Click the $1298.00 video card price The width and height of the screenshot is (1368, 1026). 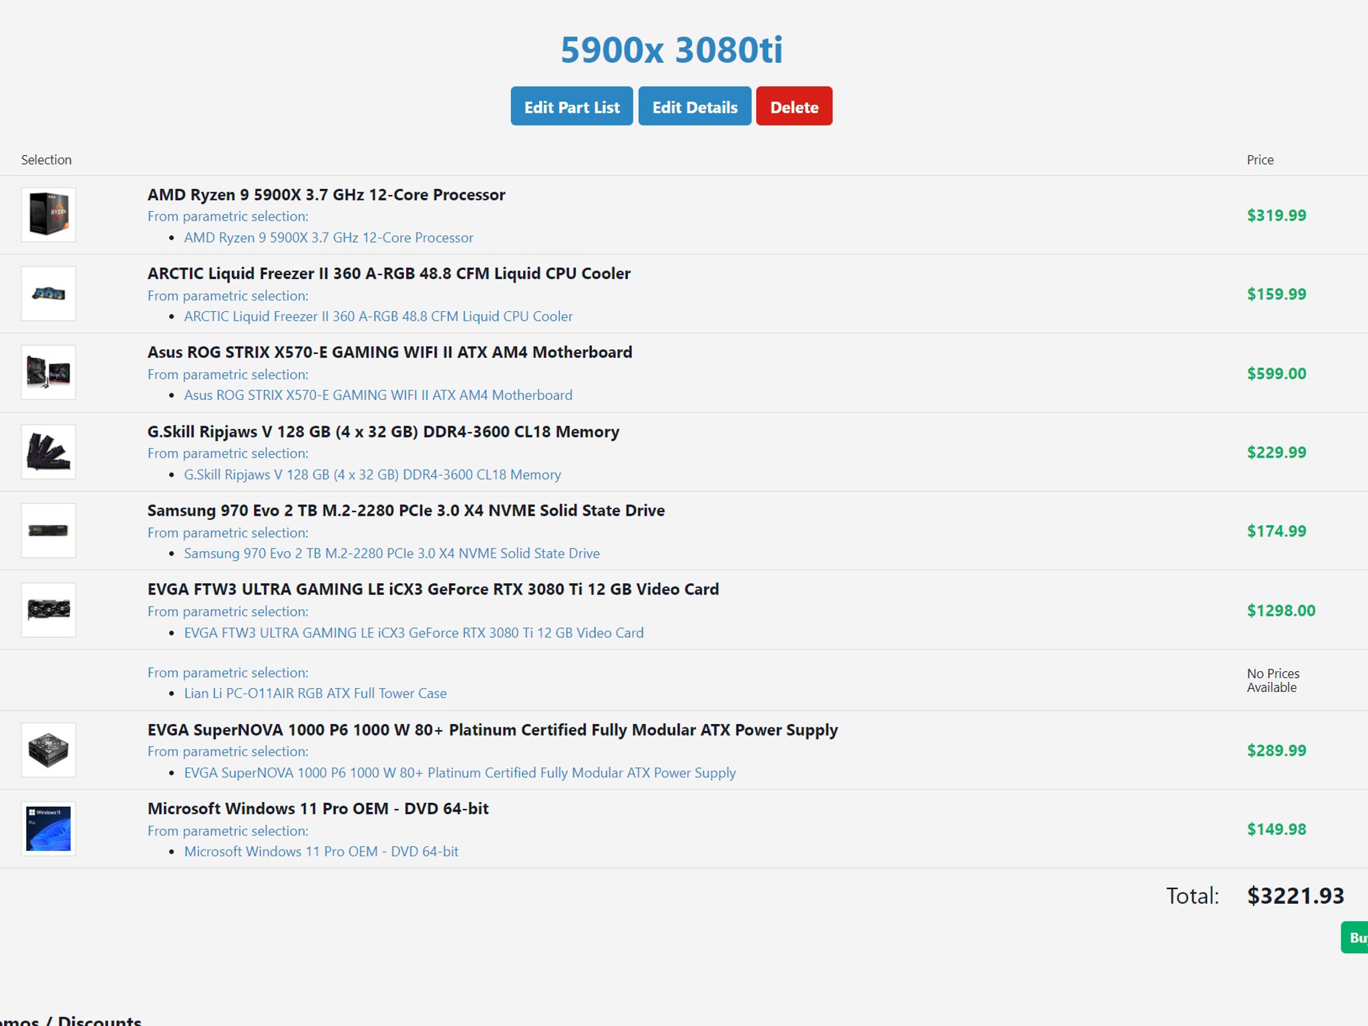coord(1281,611)
